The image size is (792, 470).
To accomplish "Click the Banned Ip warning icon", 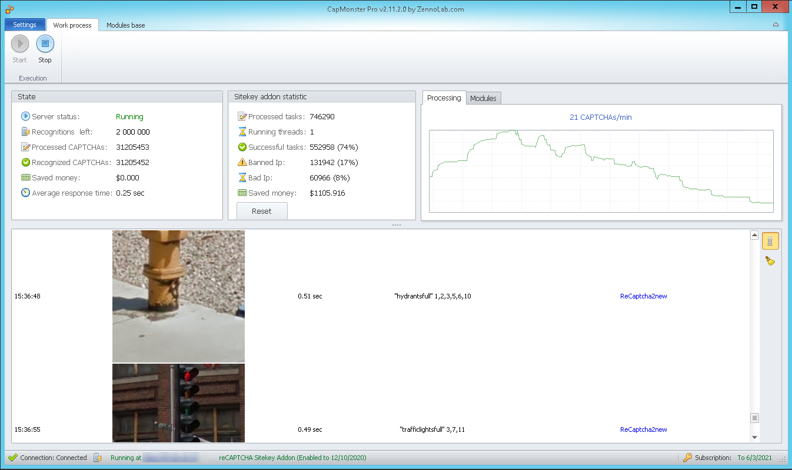I will (242, 162).
